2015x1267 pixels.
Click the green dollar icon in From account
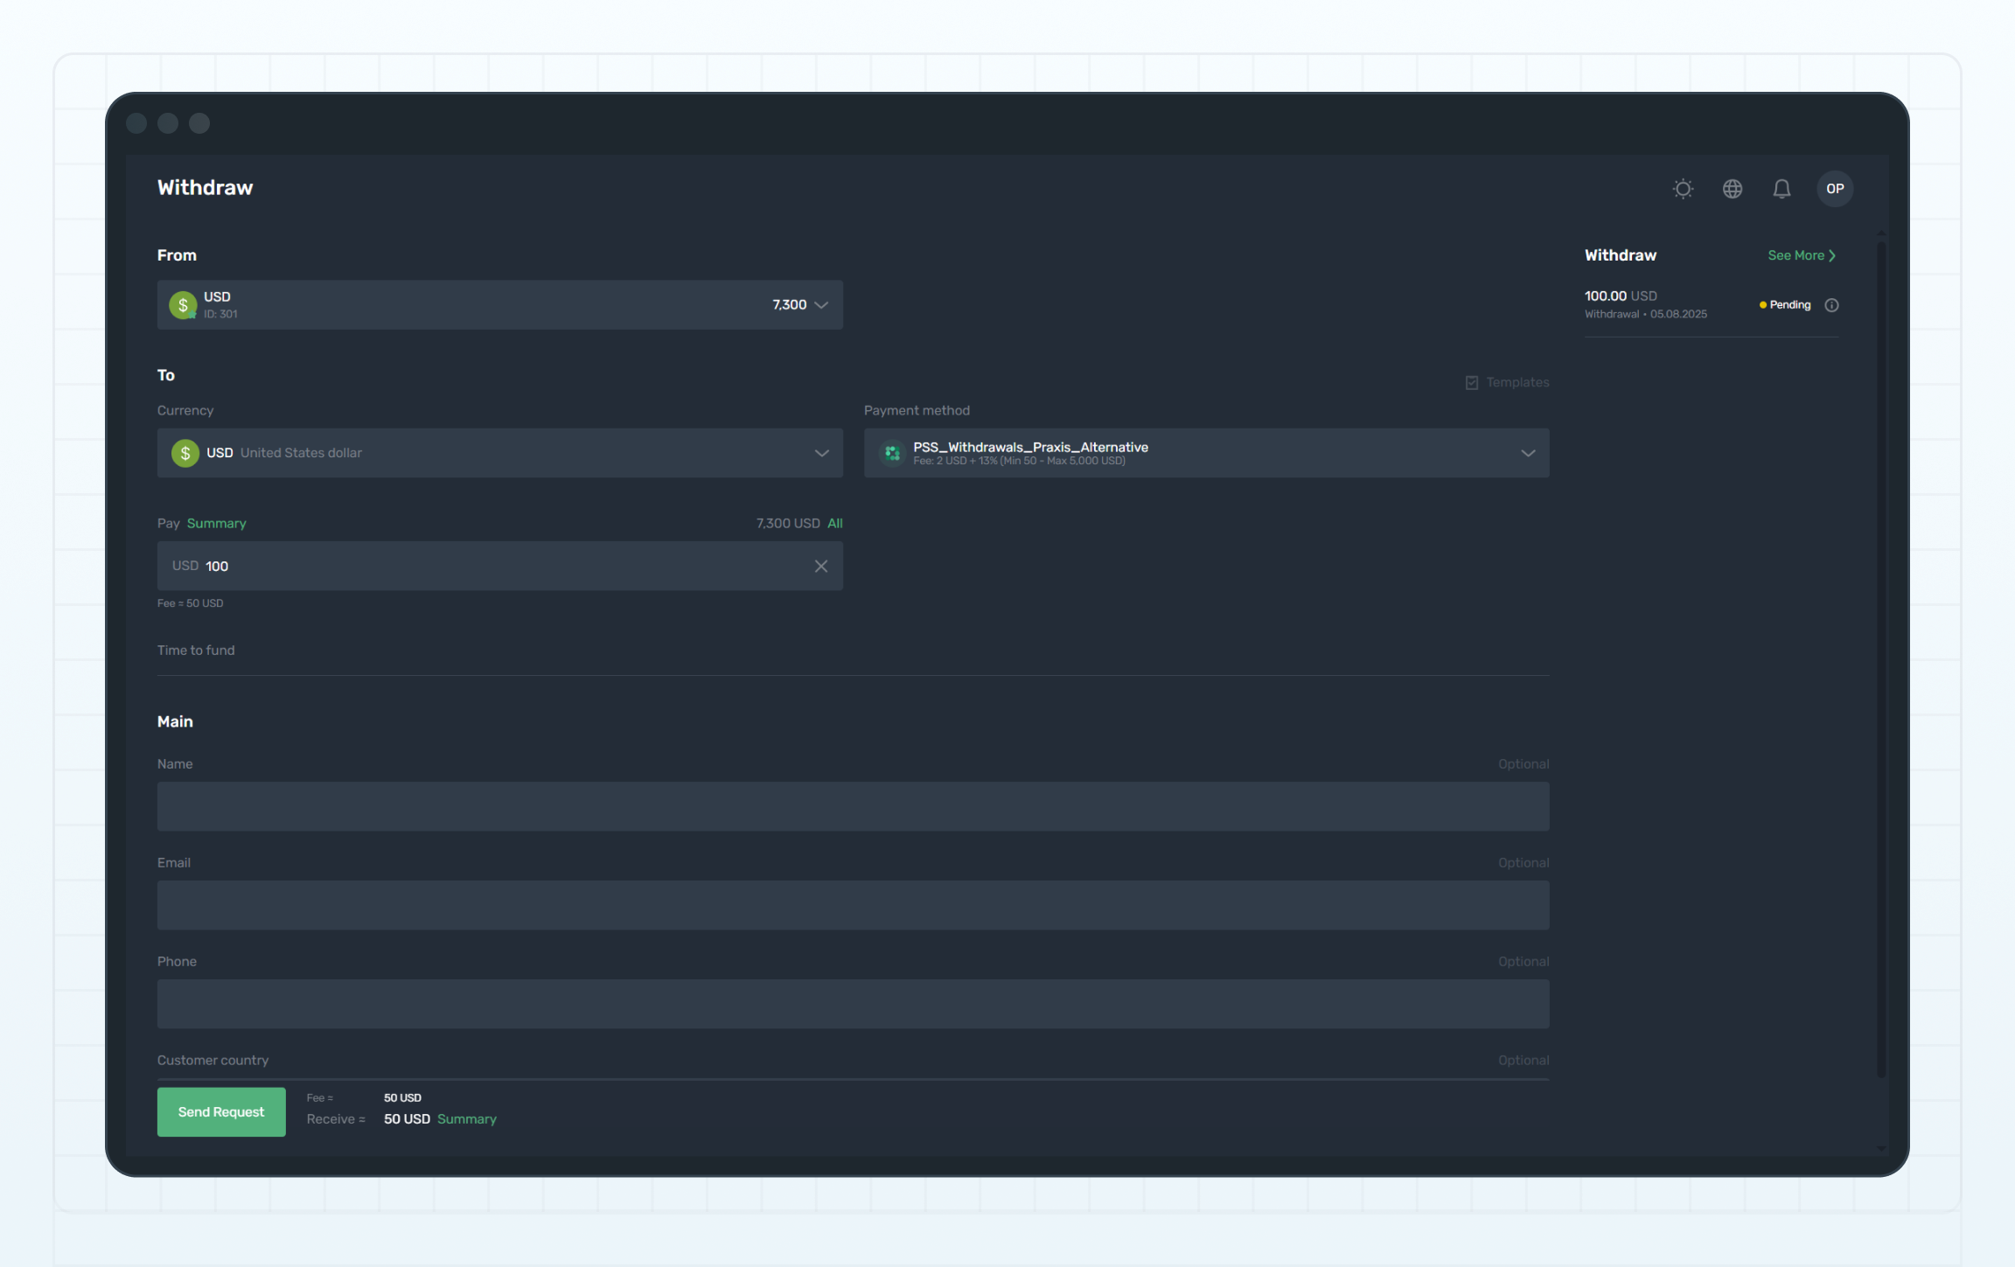(183, 305)
